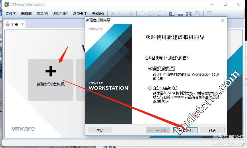Open the 帮助(H) menu
The height and width of the screenshot is (148, 247).
(x=98, y=14)
